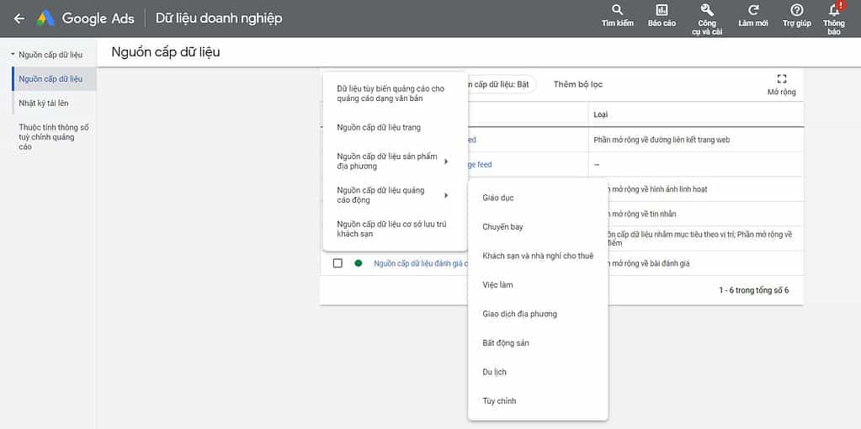Choose Giáo dục from the submenu
Screen dimensions: 861x429
click(538, 198)
